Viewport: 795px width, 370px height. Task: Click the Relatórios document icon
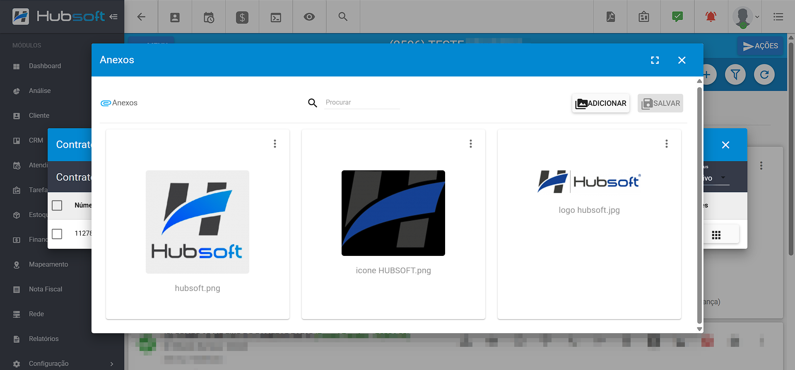pos(17,339)
